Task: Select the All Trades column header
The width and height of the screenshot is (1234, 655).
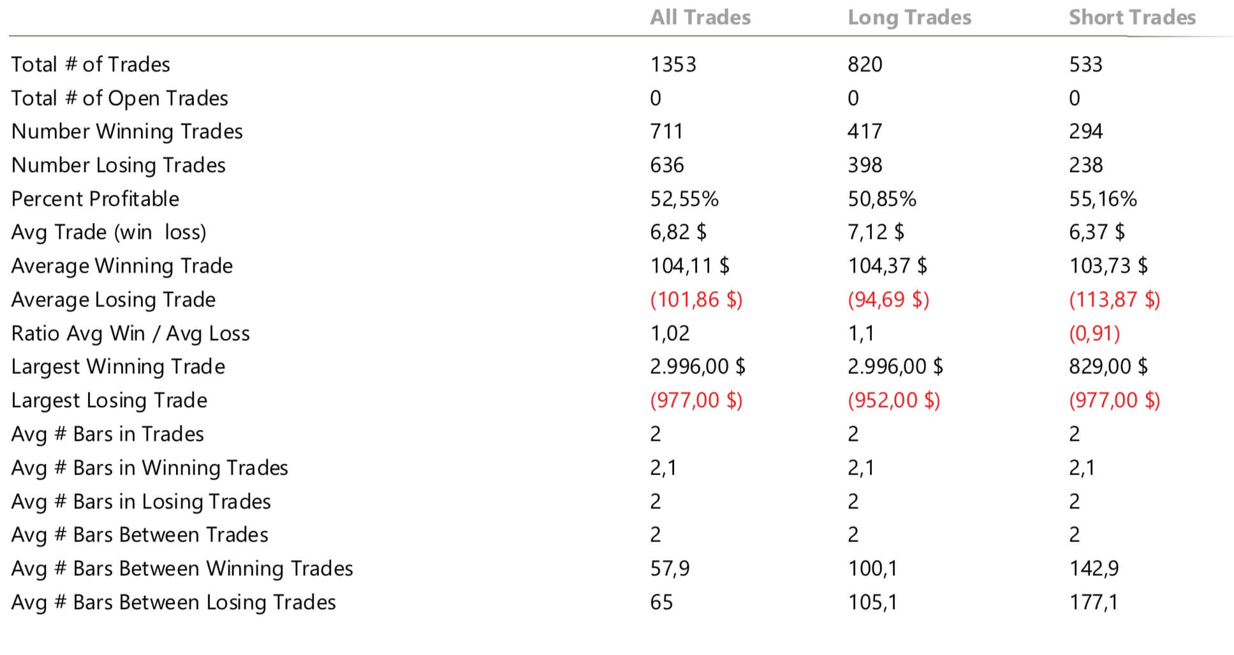Action: [700, 17]
